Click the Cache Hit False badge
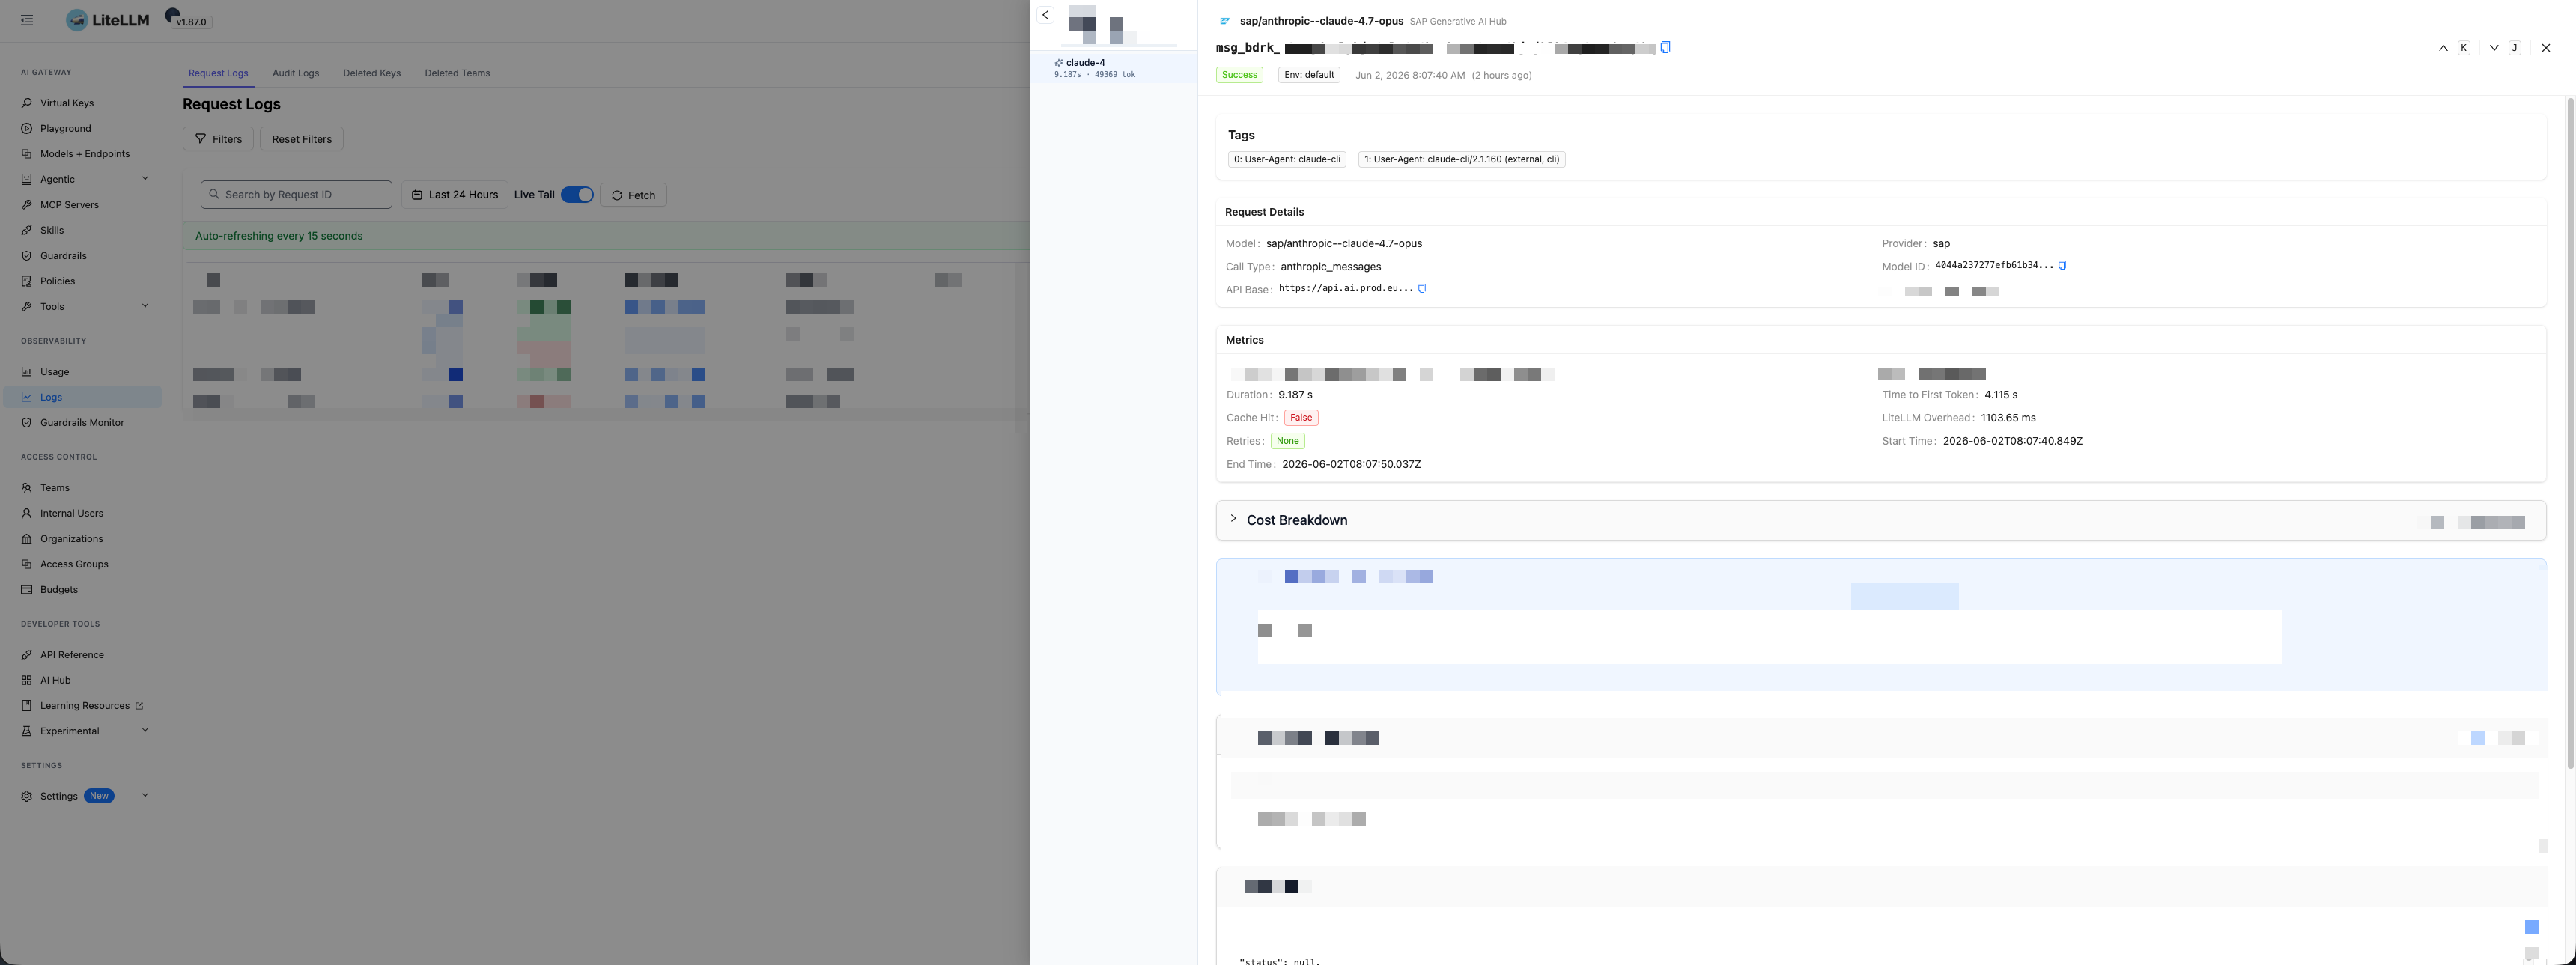The width and height of the screenshot is (2576, 965). tap(1301, 418)
